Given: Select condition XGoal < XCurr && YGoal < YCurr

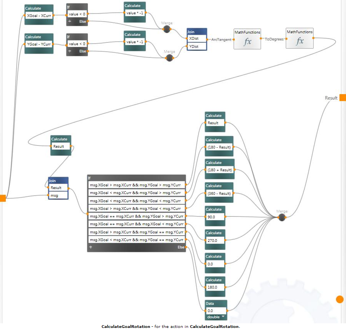Looking at the screenshot, I should [x=137, y=201].
